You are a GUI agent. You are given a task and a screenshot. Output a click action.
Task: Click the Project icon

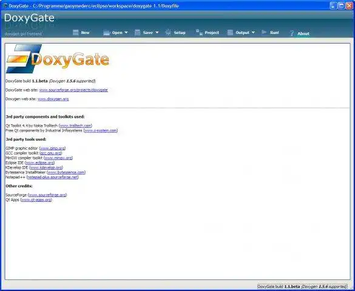199,32
